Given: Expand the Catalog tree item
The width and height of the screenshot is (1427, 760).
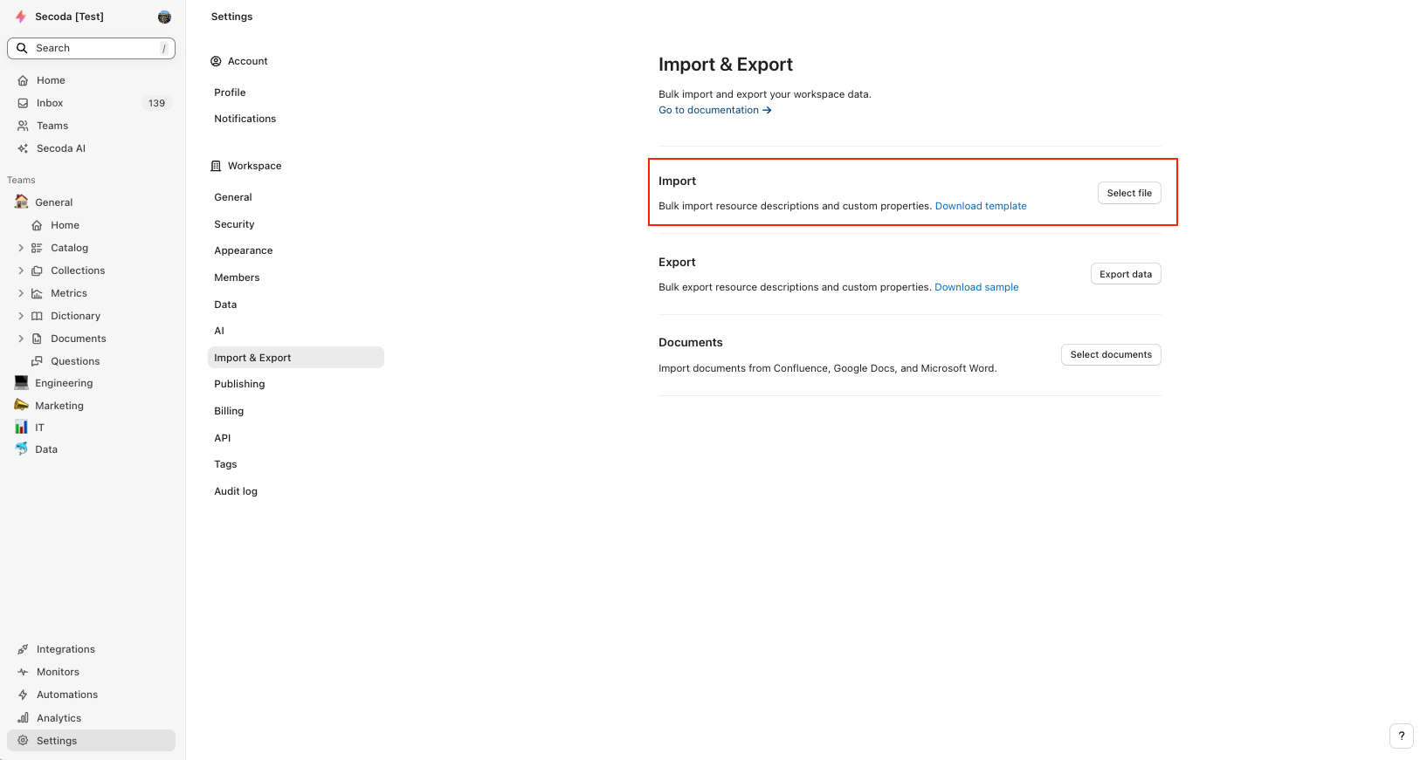Looking at the screenshot, I should [x=21, y=248].
